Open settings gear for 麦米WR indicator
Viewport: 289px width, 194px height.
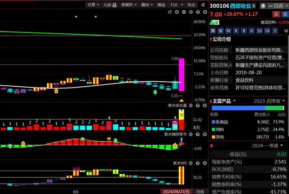click(191, 163)
